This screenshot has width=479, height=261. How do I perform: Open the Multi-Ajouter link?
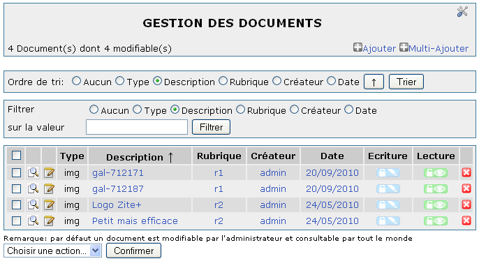point(439,48)
